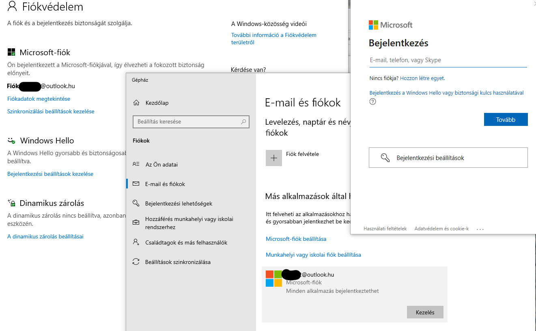Image resolution: width=536 pixels, height=331 pixels.
Task: Focus the Beállítás keresése search box
Action: pos(191,121)
